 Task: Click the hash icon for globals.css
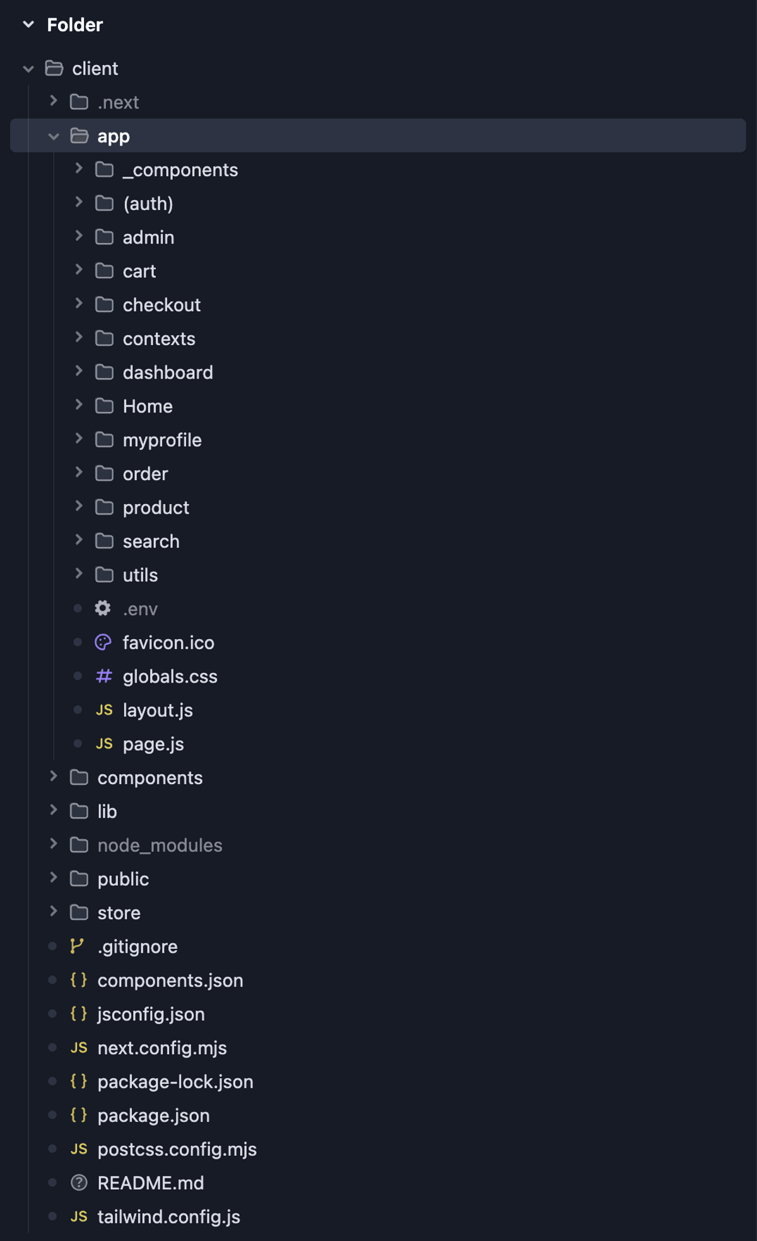coord(103,676)
